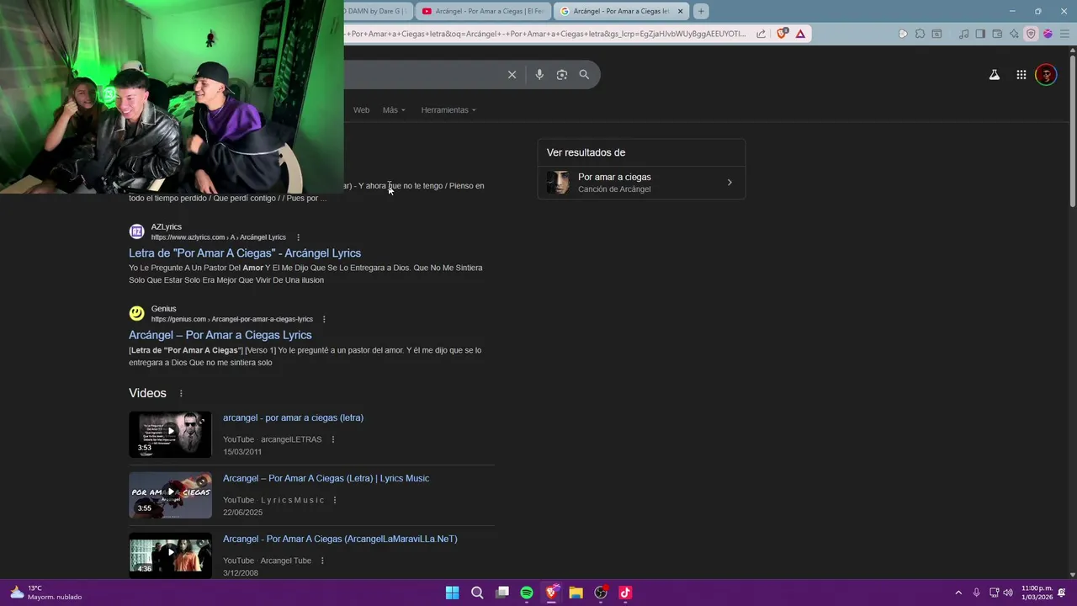Open Google Search Labs flask icon

click(x=995, y=75)
